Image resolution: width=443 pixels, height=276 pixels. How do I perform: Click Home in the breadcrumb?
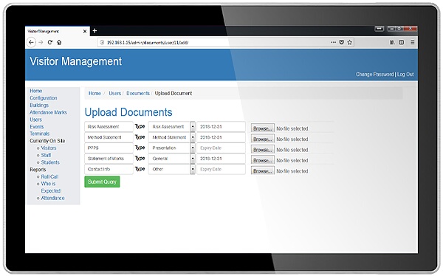tap(95, 93)
